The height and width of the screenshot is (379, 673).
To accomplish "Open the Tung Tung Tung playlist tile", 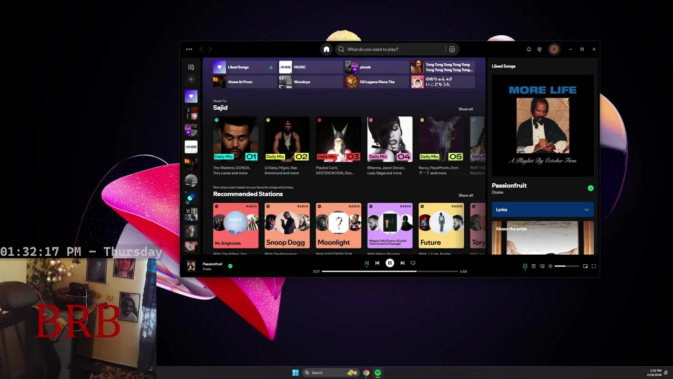I will [442, 67].
